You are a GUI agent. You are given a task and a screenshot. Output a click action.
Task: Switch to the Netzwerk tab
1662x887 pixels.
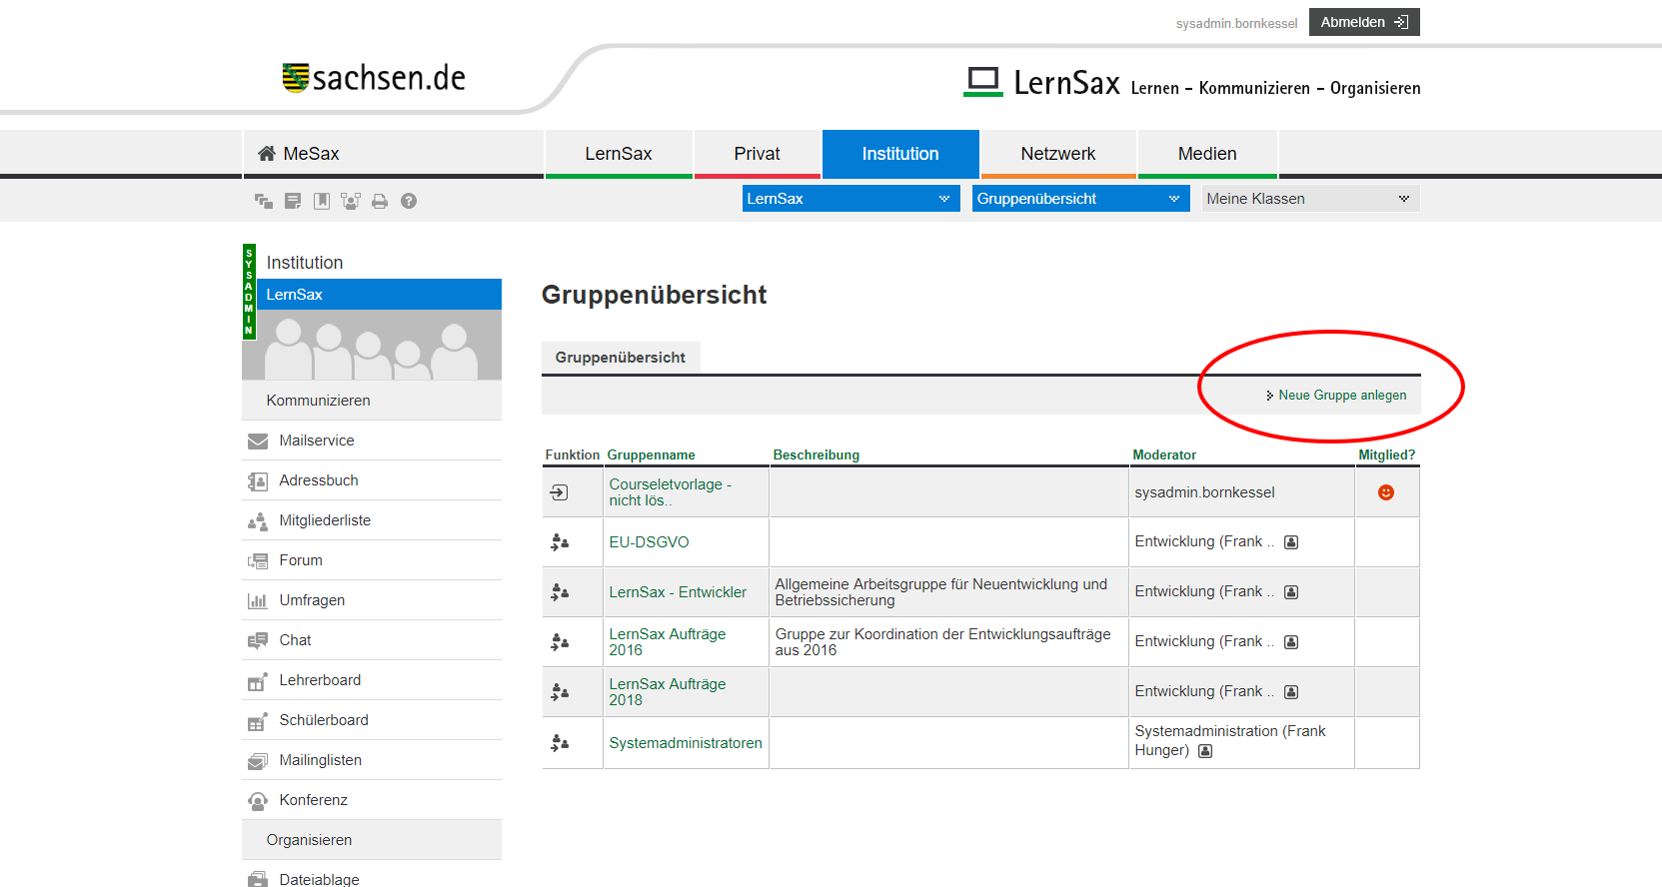(1057, 154)
